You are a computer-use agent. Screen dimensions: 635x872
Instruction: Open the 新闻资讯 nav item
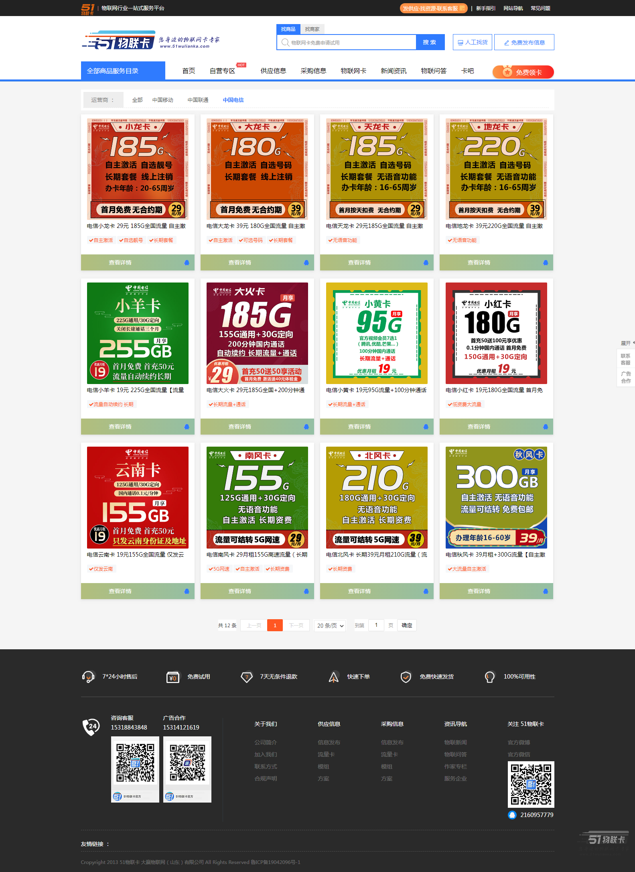[x=394, y=71]
